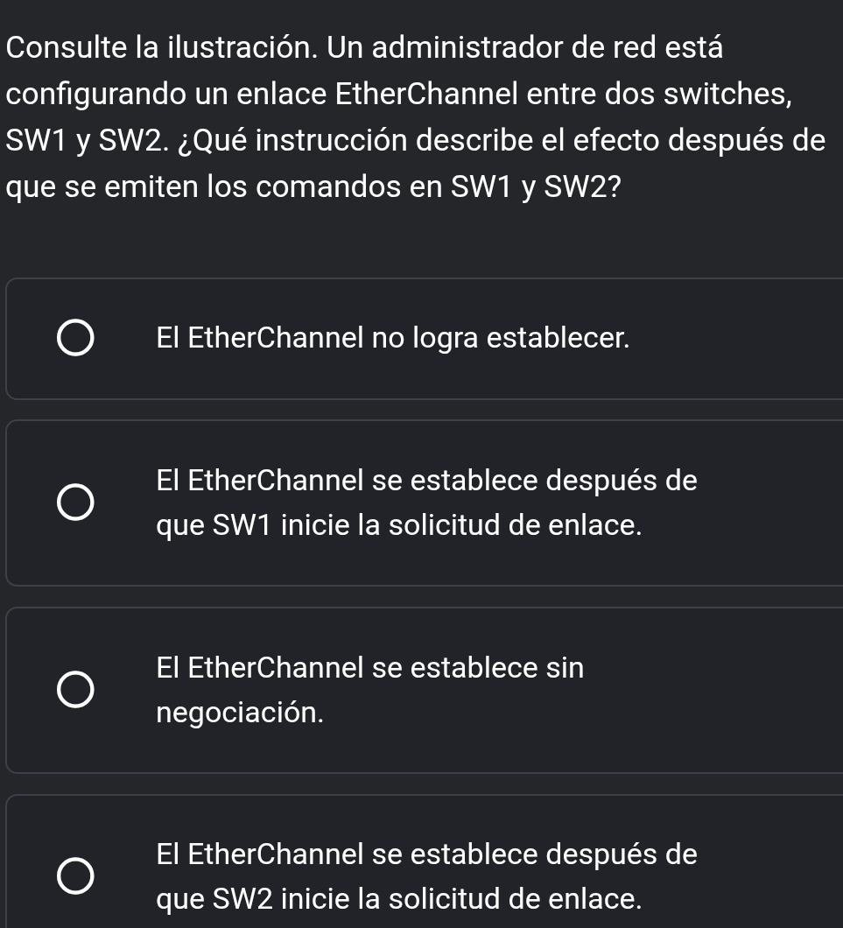Click the line "que SW2 inicie la solicitud de enlace."
This screenshot has width=843, height=928.
point(399,899)
